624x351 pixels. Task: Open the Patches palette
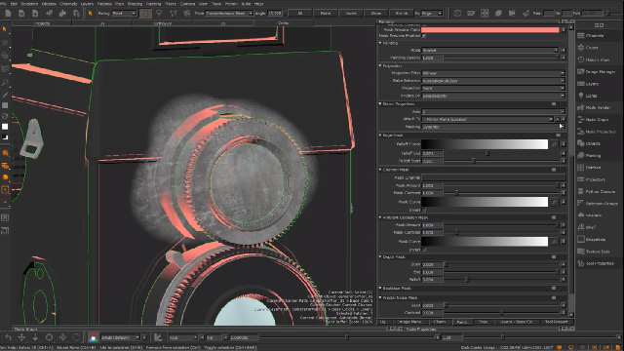coord(589,167)
